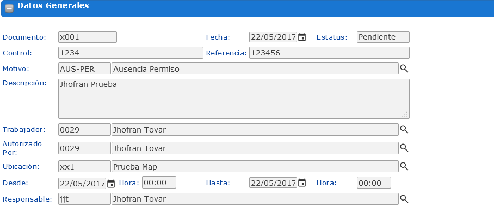Image resolution: width=494 pixels, height=213 pixels.
Task: Open Ubicación search lookup
Action: [404, 166]
